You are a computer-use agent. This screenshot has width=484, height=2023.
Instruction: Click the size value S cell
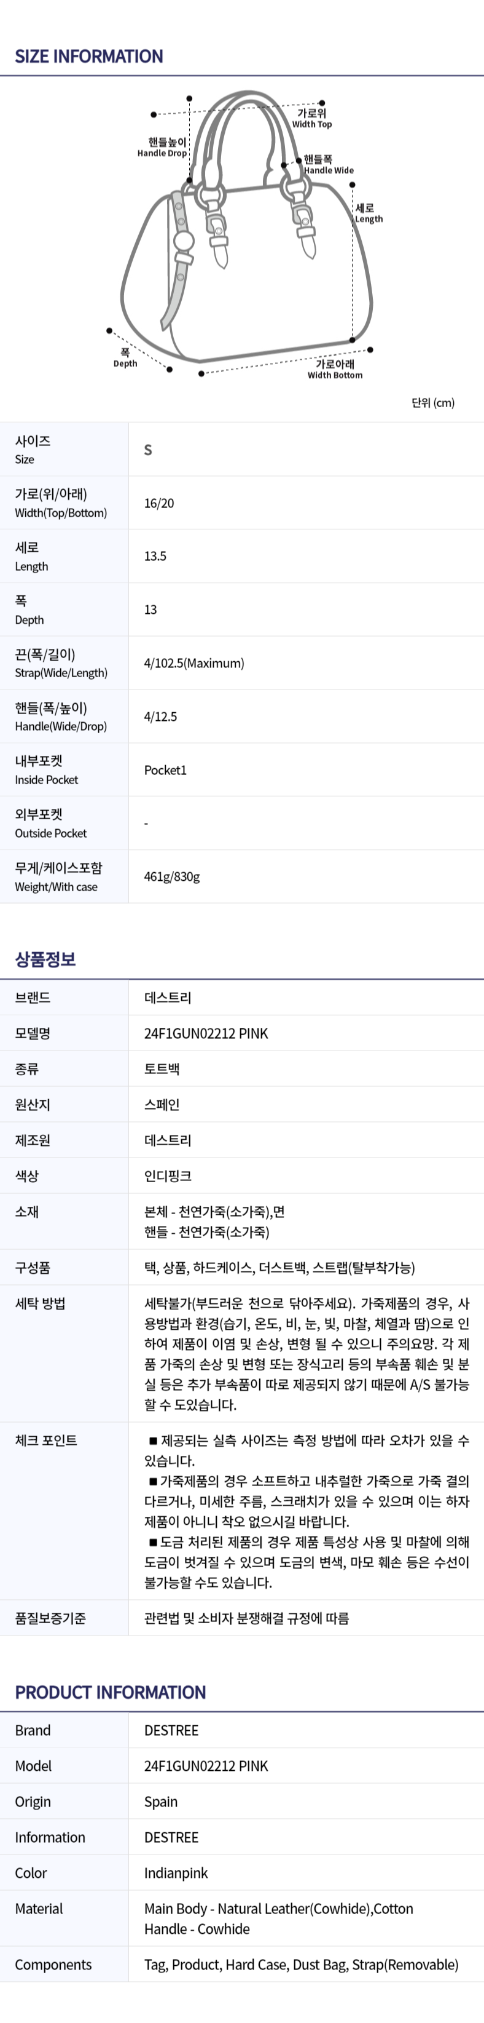pos(148,450)
